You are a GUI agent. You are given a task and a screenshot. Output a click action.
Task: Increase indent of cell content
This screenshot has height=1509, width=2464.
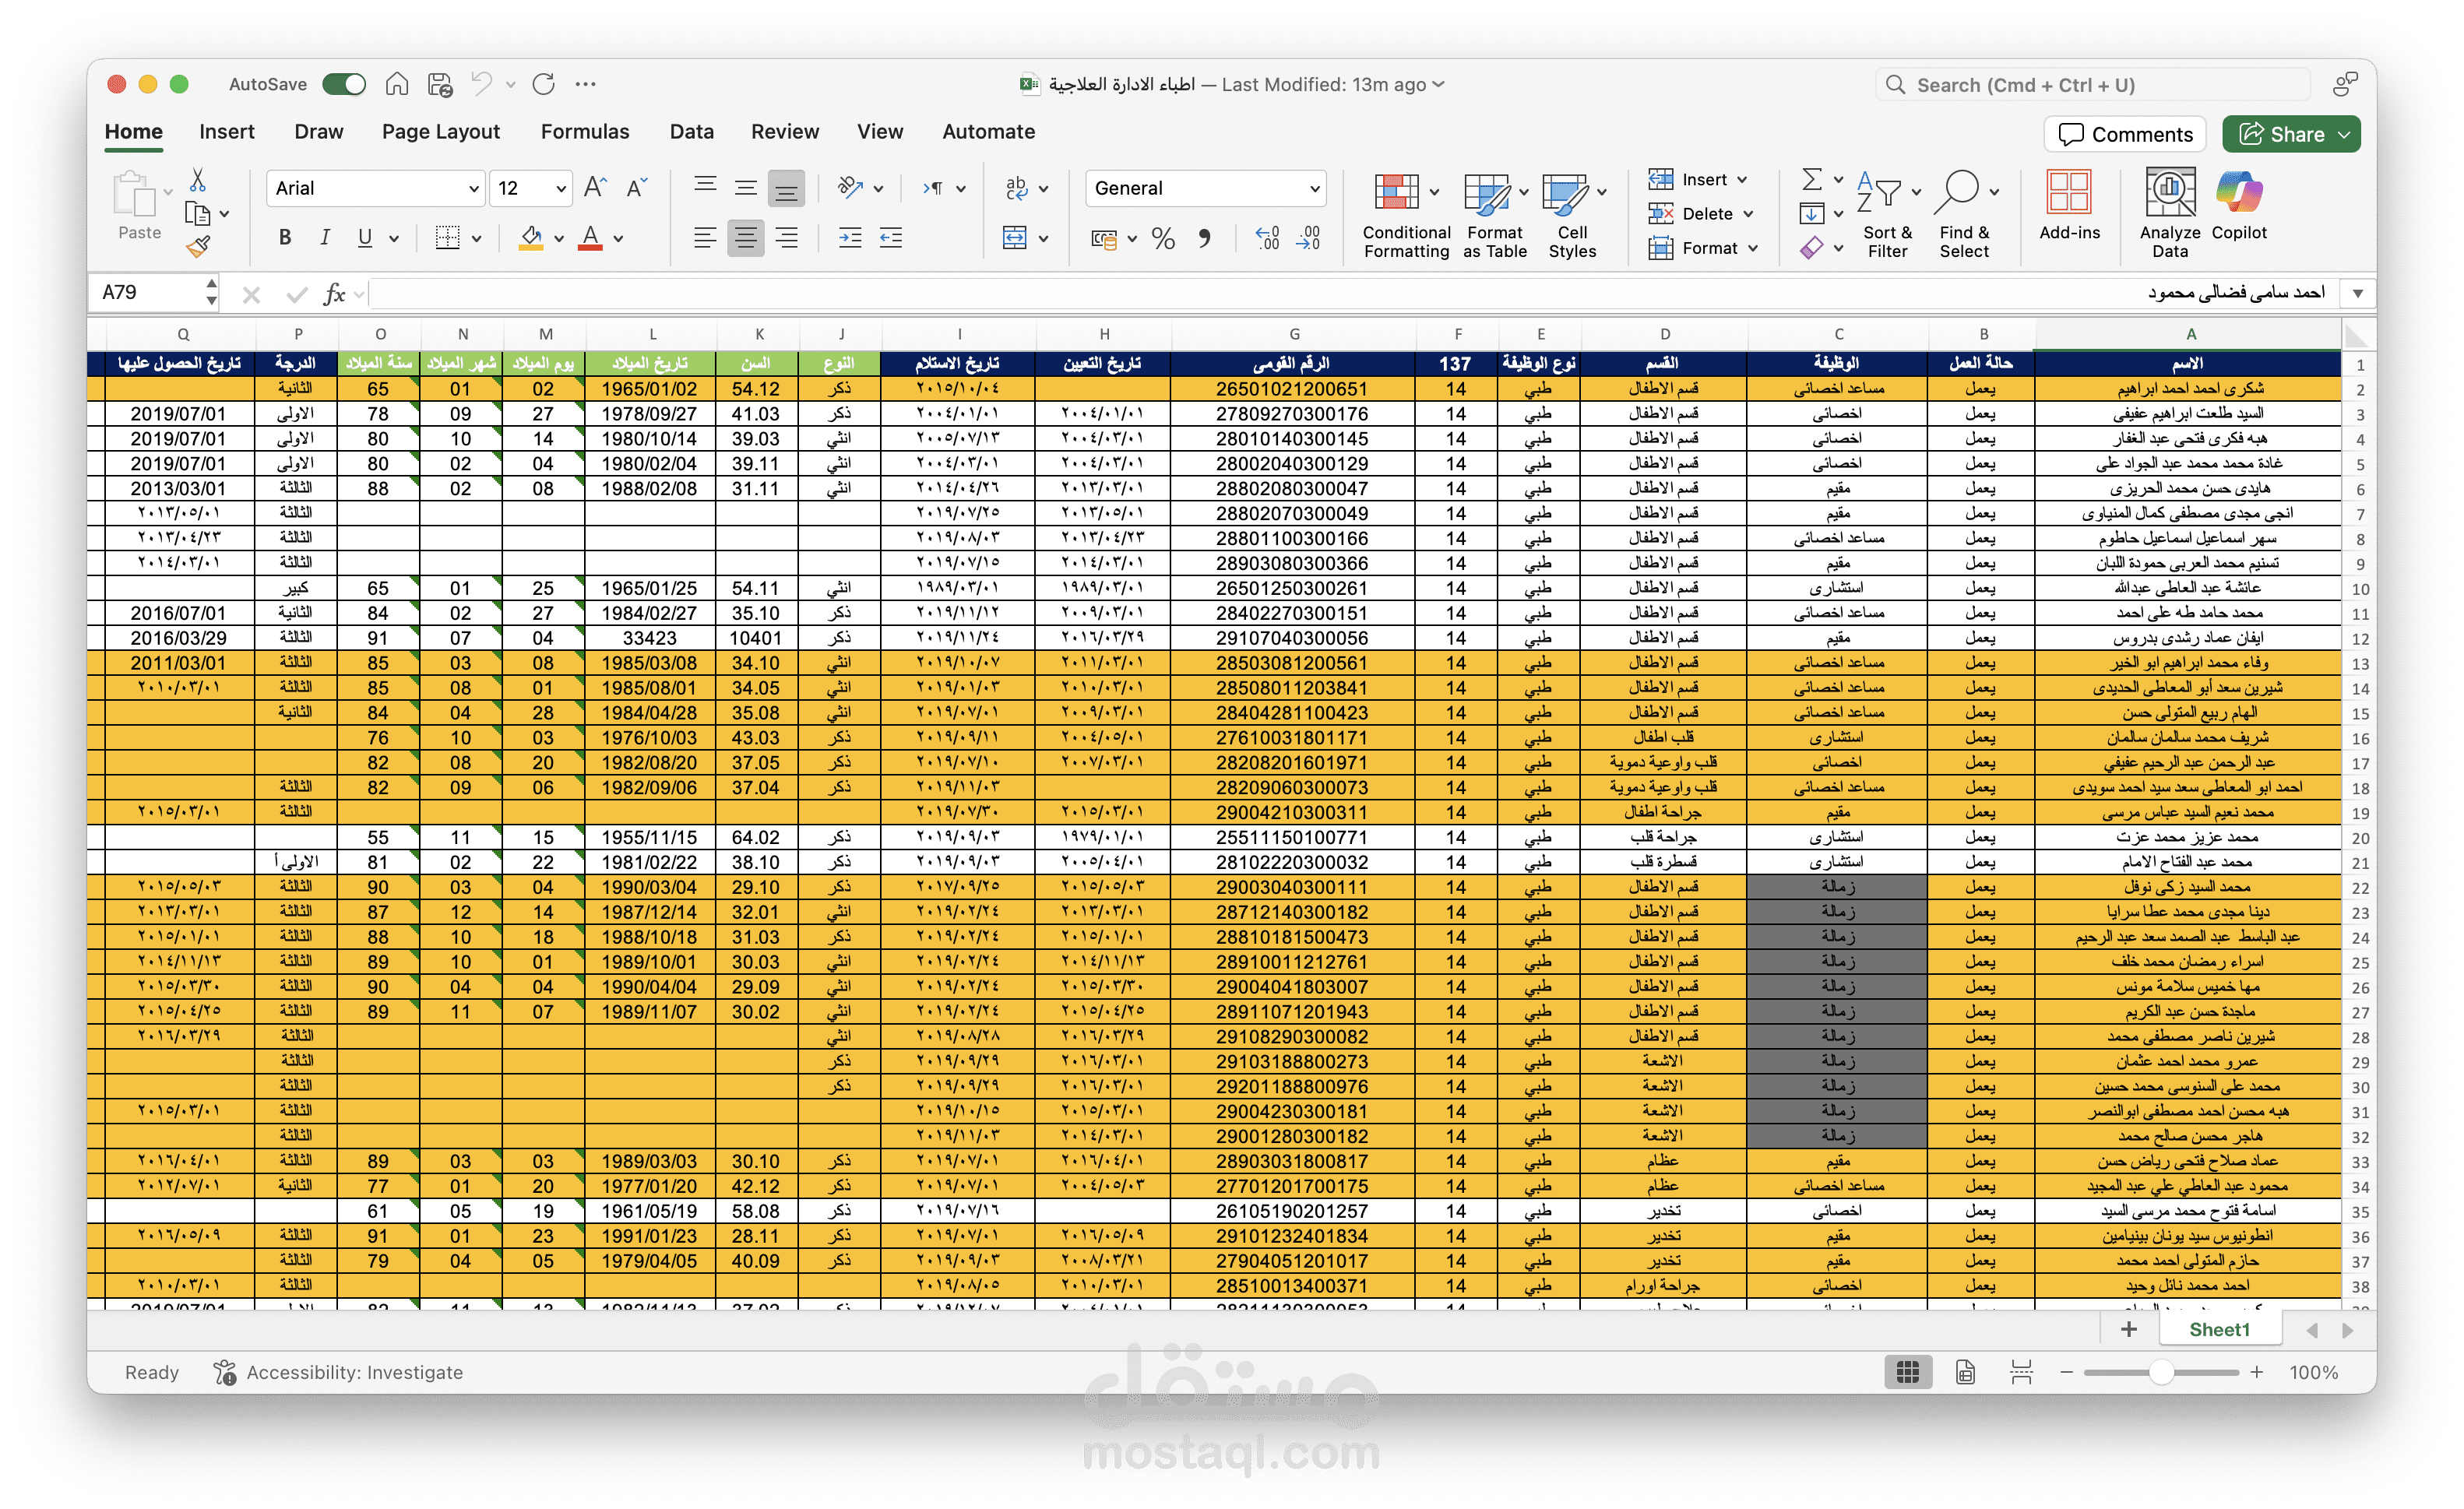850,238
